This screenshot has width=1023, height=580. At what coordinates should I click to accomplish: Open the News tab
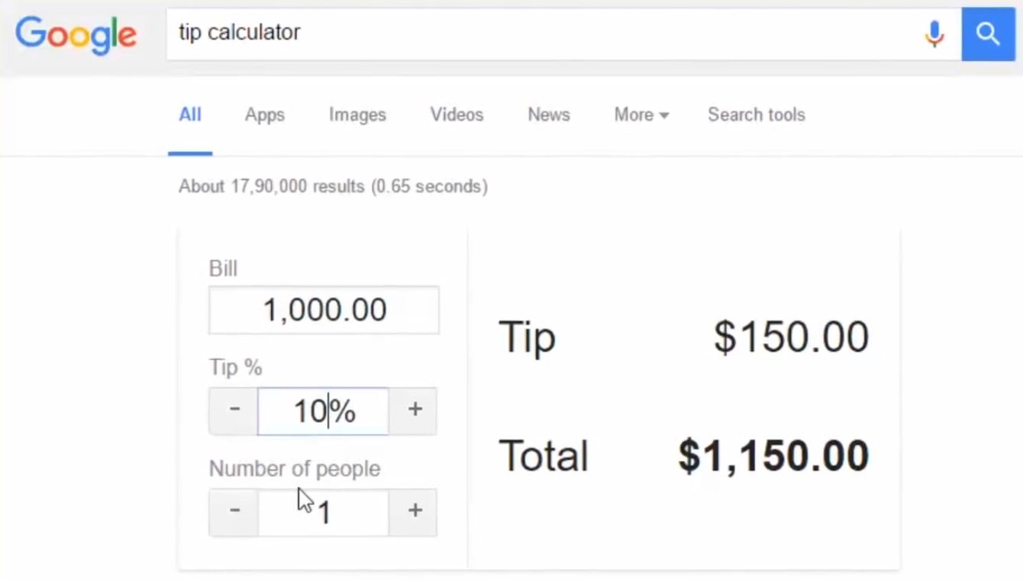point(548,115)
